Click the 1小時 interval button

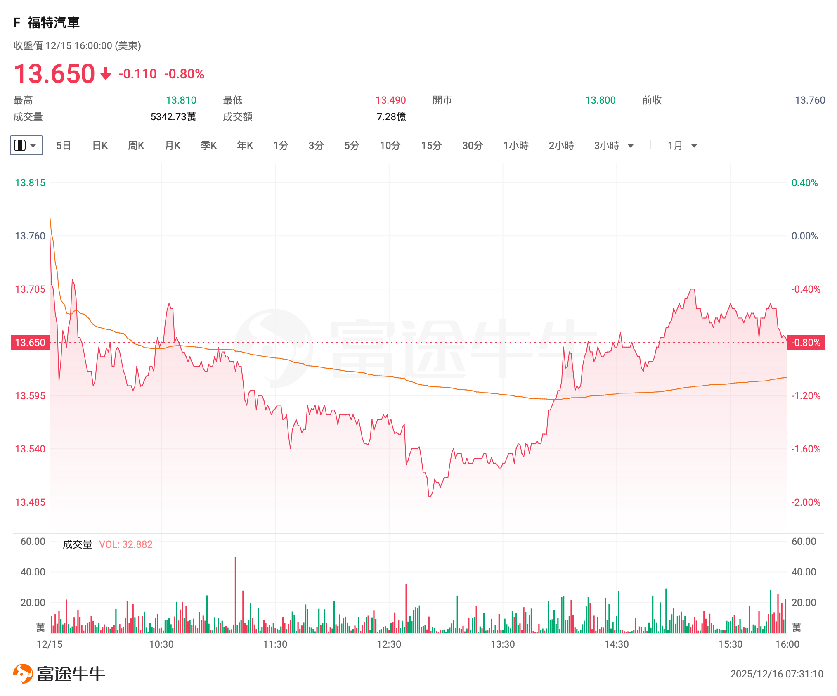pyautogui.click(x=516, y=146)
